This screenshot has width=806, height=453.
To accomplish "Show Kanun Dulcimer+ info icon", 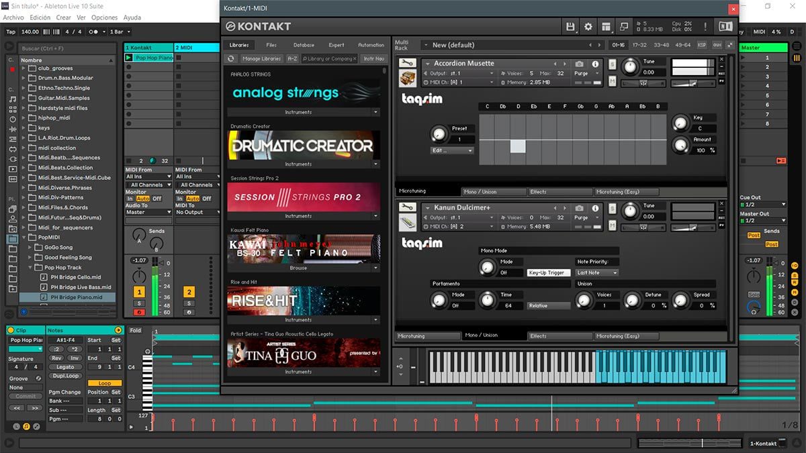I will click(595, 209).
